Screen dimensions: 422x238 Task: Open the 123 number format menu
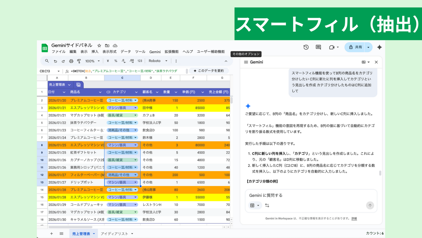coord(140,61)
